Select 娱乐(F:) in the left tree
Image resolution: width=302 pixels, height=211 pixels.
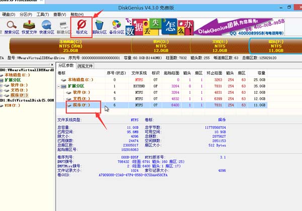coord(19,95)
